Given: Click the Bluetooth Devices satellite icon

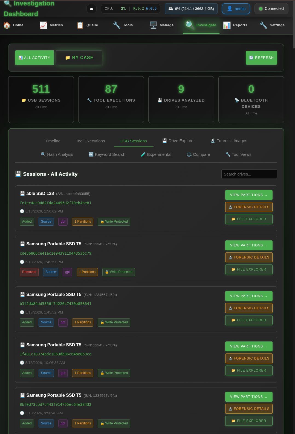Looking at the screenshot, I should pyautogui.click(x=237, y=100).
